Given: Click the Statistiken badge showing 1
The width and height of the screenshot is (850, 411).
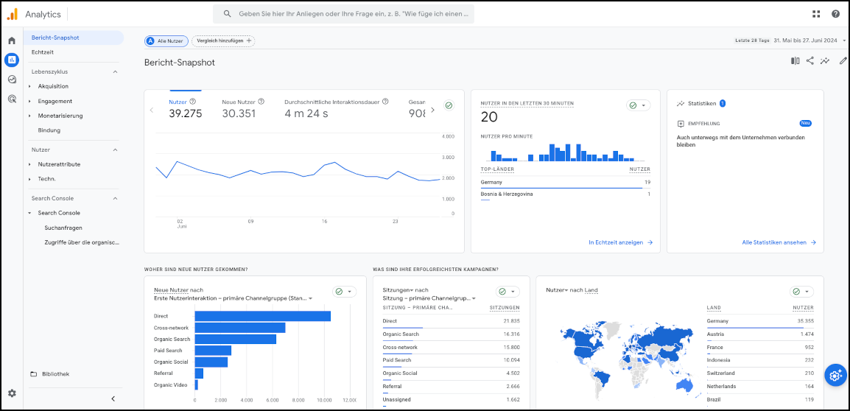Looking at the screenshot, I should [723, 103].
